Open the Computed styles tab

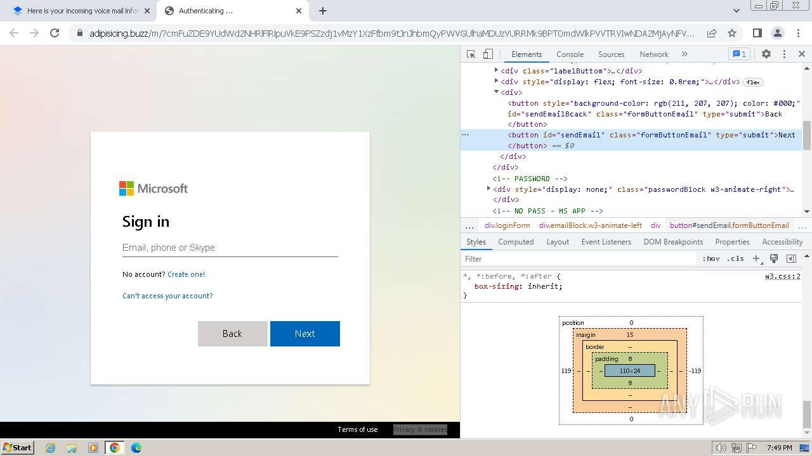click(516, 242)
